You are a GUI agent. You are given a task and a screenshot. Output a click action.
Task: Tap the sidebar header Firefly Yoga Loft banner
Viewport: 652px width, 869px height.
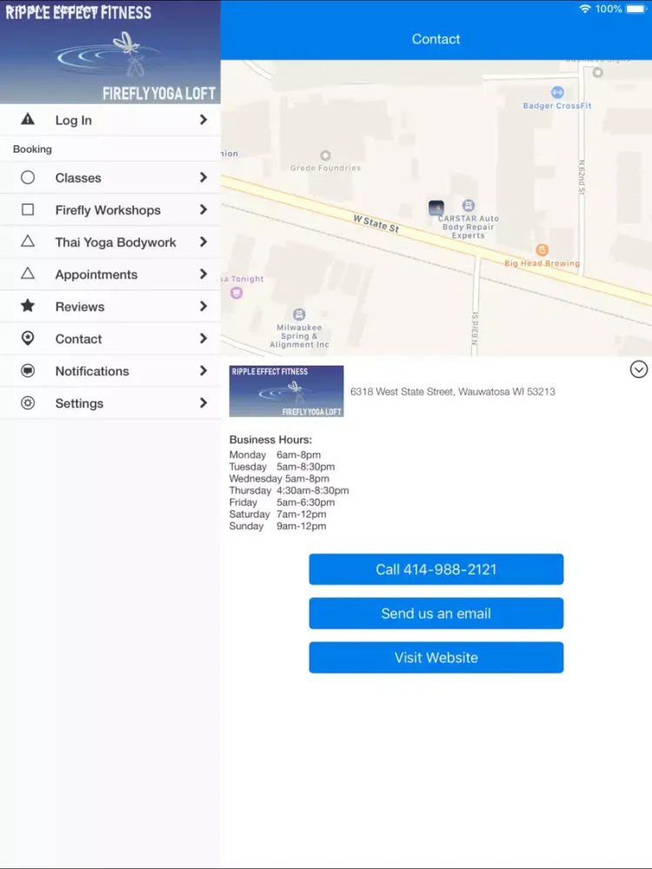(110, 52)
